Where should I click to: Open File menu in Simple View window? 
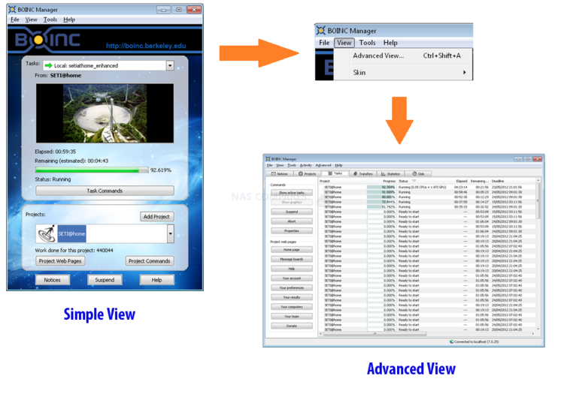tap(15, 20)
